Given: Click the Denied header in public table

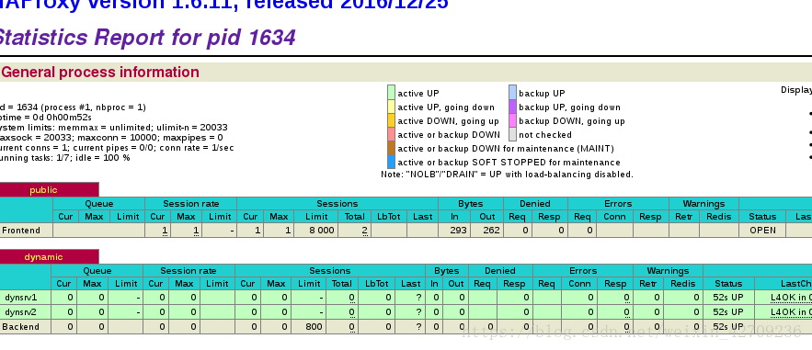Looking at the screenshot, I should click(x=535, y=204).
